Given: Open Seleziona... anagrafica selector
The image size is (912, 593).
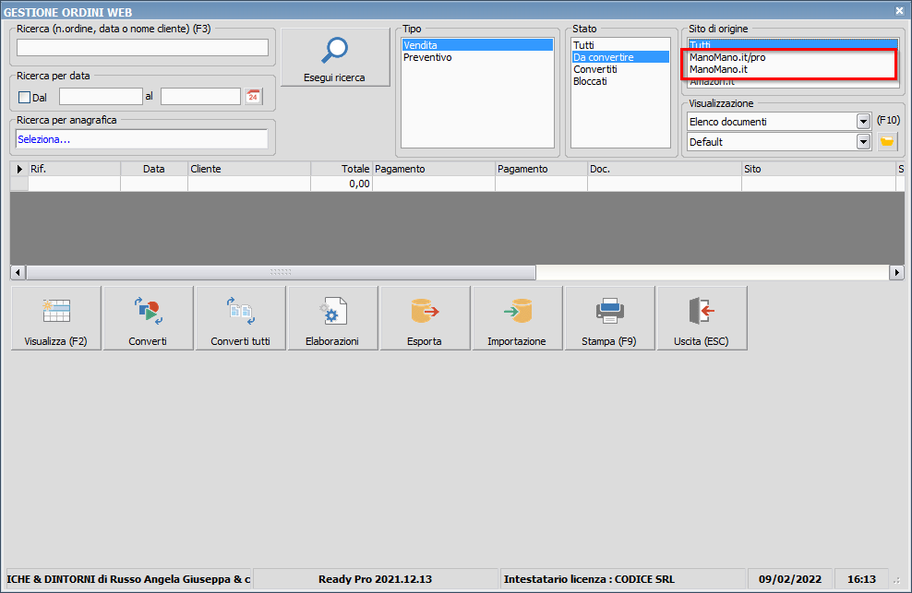Looking at the screenshot, I should 141,139.
